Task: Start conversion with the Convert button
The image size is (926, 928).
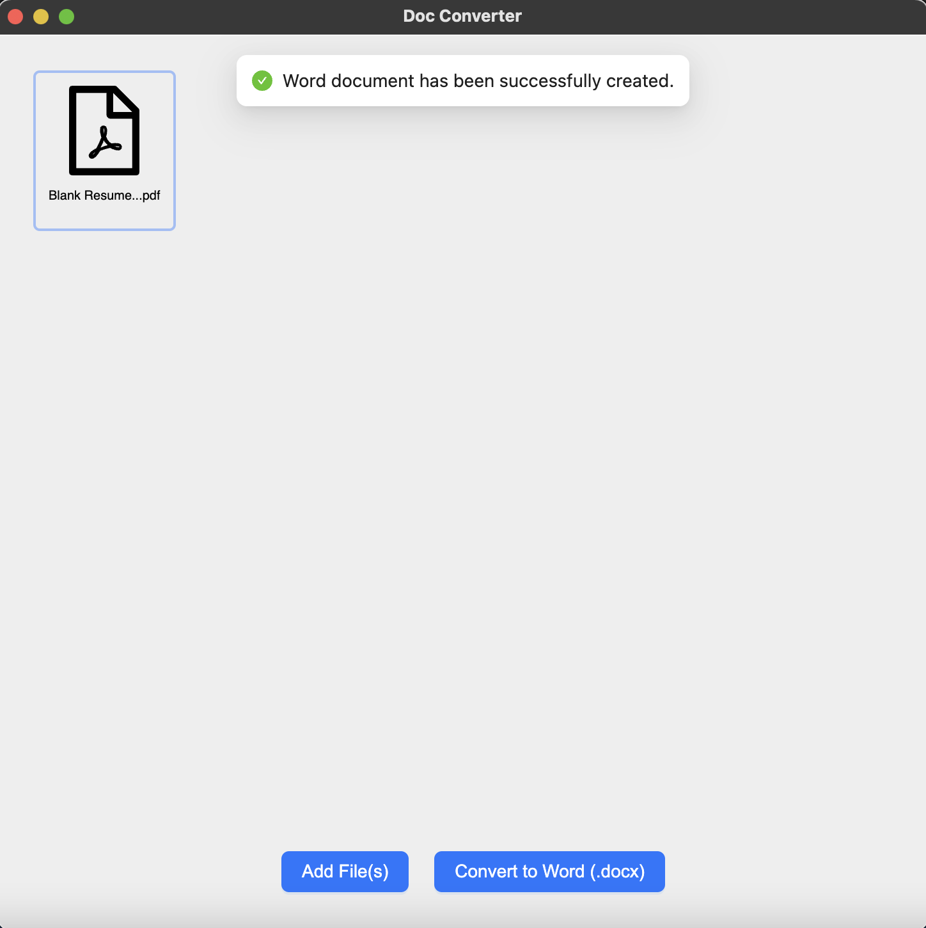Action: pos(549,871)
